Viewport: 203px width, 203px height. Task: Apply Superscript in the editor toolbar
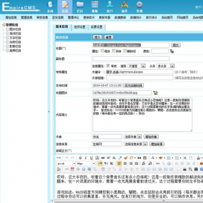pos(108,158)
